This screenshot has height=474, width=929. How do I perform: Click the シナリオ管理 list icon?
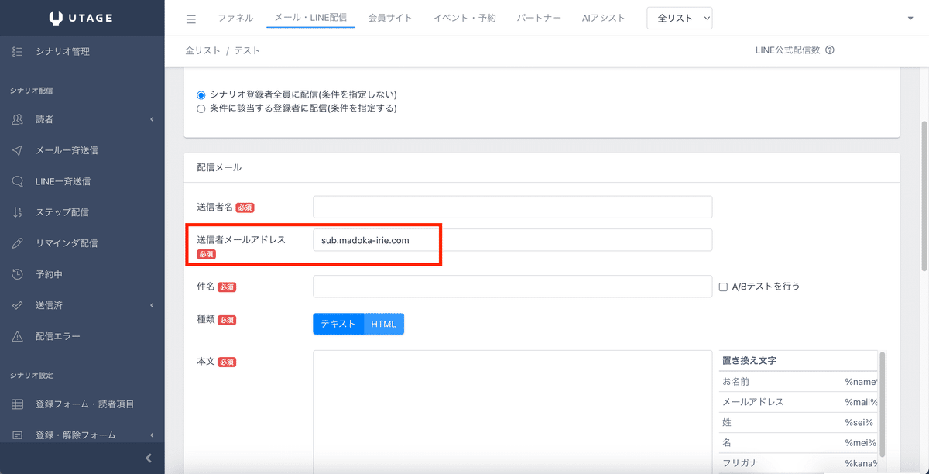click(18, 52)
